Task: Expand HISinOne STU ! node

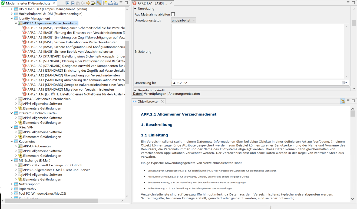Action: pyautogui.click(x=12, y=9)
